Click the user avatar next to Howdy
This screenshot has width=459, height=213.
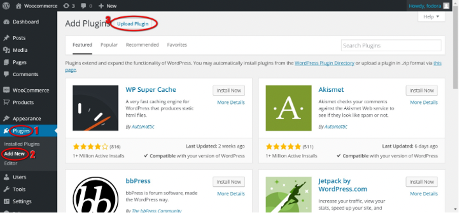coord(446,6)
